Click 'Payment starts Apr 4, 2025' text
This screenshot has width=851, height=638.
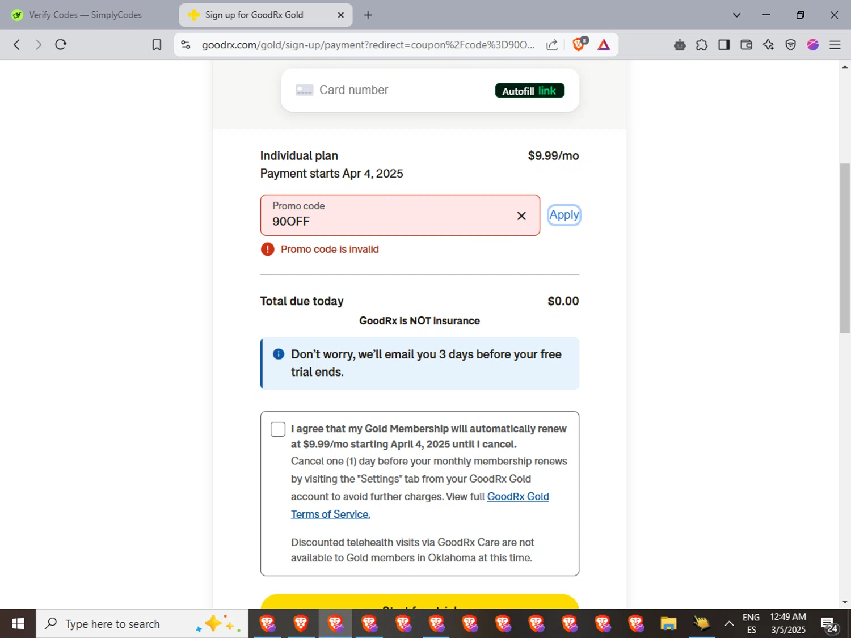(331, 174)
